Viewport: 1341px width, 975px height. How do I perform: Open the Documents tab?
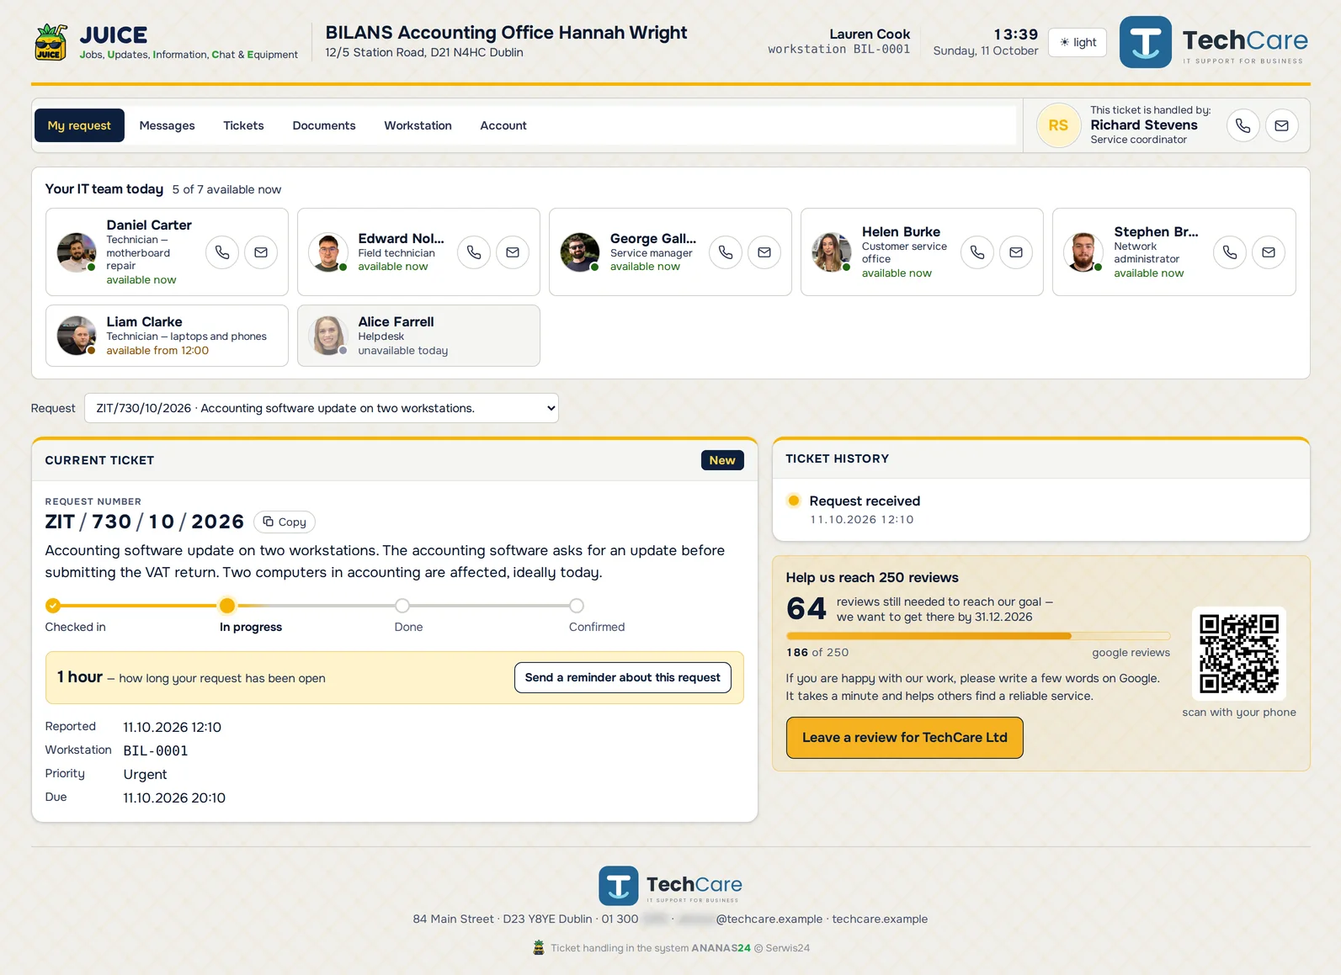tap(324, 125)
